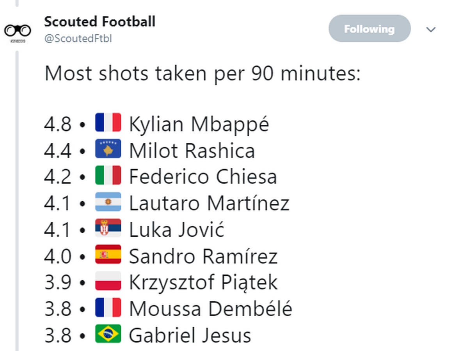Click the tweet heading 'Most shots taken per 90 minutes'
Screen dimensions: 460x351
202,73
